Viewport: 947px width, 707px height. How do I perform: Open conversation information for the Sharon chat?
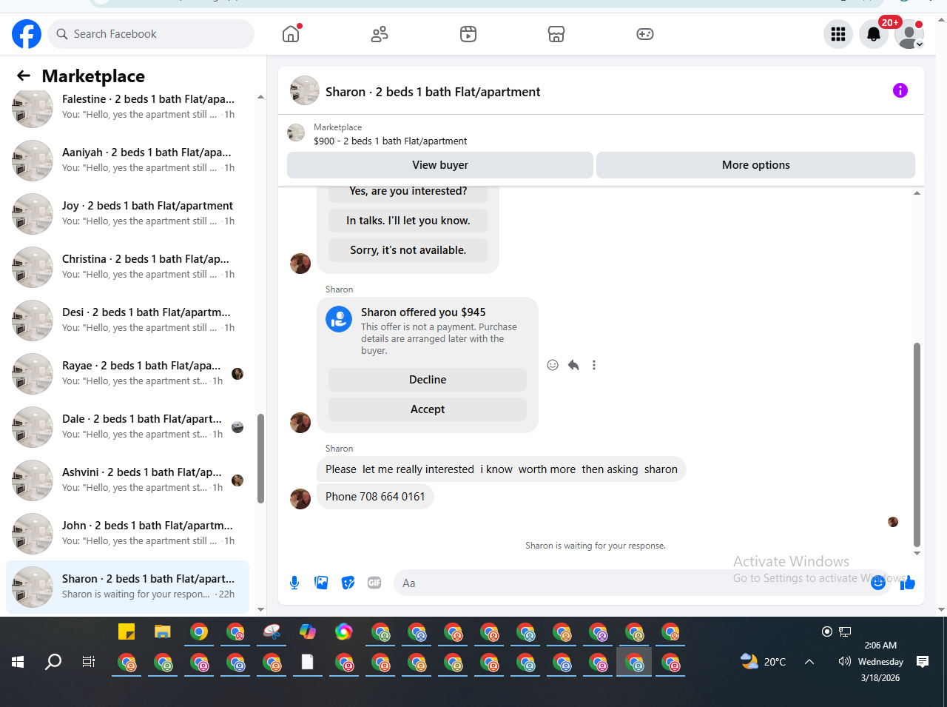pos(900,90)
